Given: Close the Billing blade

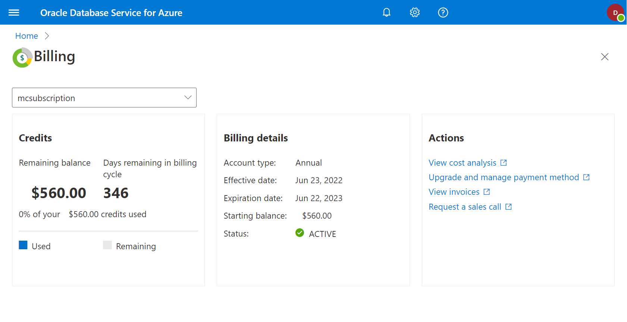Looking at the screenshot, I should coord(605,57).
